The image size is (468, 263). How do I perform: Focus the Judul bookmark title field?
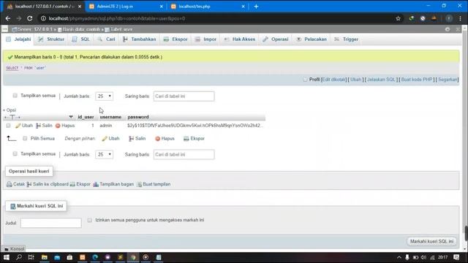(x=51, y=223)
